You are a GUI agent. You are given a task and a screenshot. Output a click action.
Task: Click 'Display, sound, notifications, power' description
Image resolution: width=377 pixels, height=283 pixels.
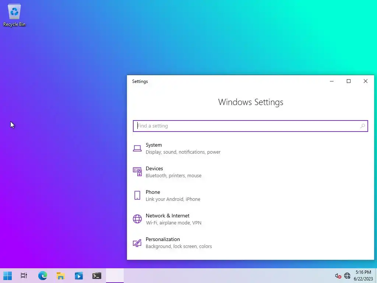coord(183,152)
